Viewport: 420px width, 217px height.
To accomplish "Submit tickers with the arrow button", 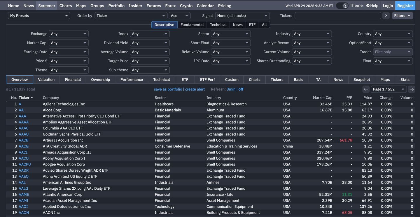I will (386, 16).
